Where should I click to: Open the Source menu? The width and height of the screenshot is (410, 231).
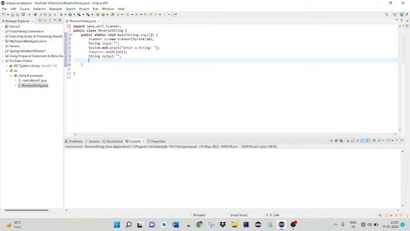(25, 9)
